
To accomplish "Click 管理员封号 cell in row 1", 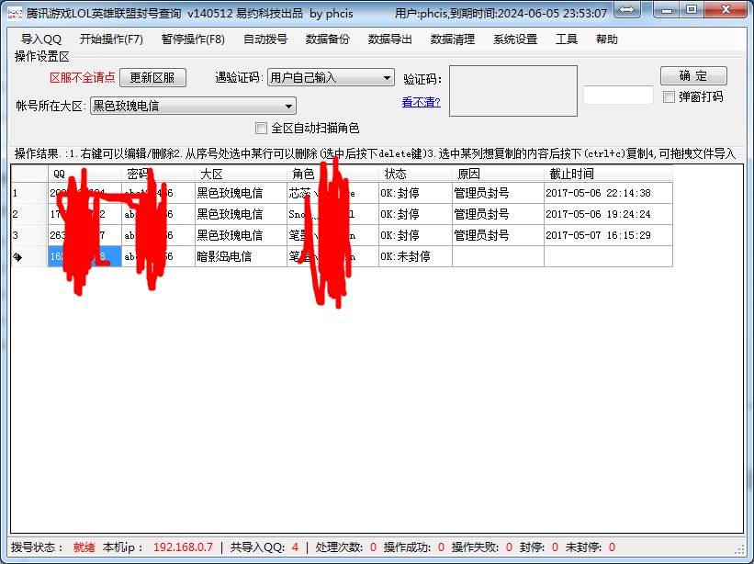I will click(x=498, y=193).
